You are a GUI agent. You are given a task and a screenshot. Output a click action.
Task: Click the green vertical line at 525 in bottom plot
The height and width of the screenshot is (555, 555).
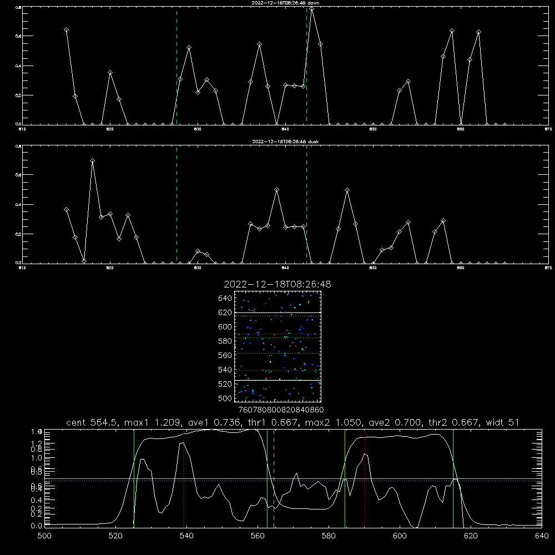click(x=134, y=478)
